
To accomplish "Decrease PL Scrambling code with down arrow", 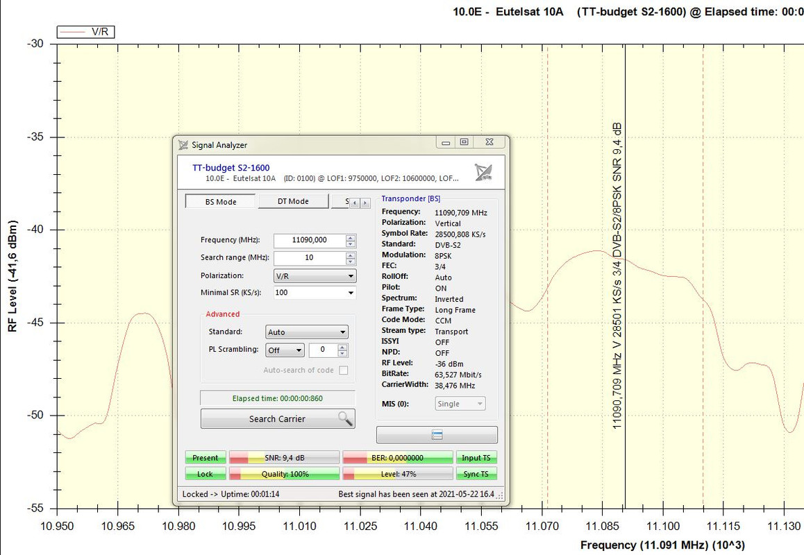I will (x=342, y=353).
